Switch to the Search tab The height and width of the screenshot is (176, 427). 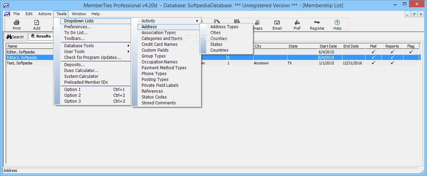(x=16, y=37)
